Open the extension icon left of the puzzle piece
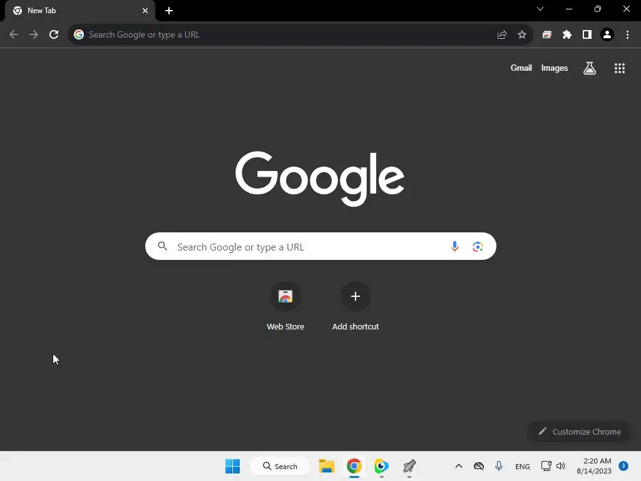The width and height of the screenshot is (641, 481). pos(546,35)
